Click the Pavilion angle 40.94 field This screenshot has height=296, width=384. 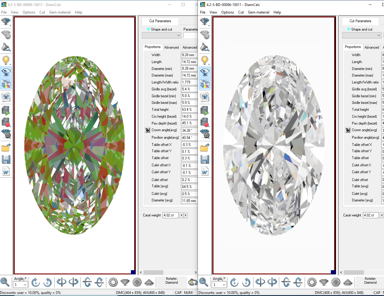point(189,137)
